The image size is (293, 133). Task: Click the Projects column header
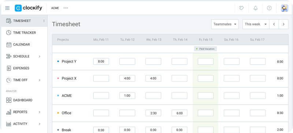(x=63, y=40)
